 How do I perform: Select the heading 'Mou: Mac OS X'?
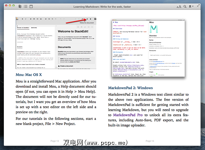(x=29, y=75)
